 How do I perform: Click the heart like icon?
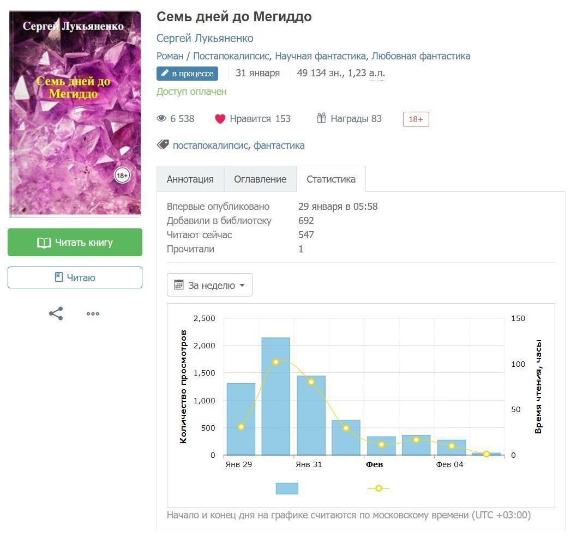[x=220, y=119]
